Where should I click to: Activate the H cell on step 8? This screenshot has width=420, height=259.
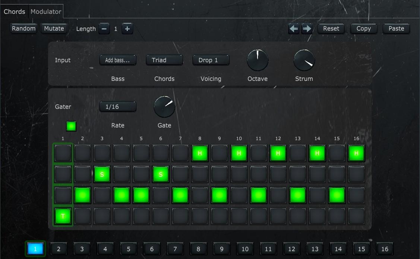pyautogui.click(x=200, y=153)
